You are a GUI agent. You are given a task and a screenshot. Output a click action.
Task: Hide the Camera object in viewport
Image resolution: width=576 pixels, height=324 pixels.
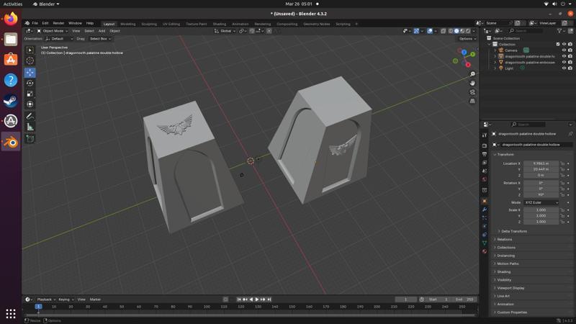coord(564,50)
